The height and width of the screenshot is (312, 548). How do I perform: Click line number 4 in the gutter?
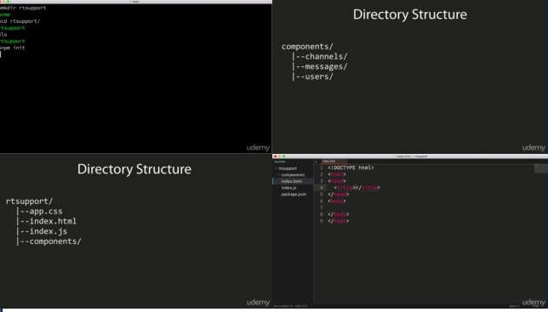(322, 188)
